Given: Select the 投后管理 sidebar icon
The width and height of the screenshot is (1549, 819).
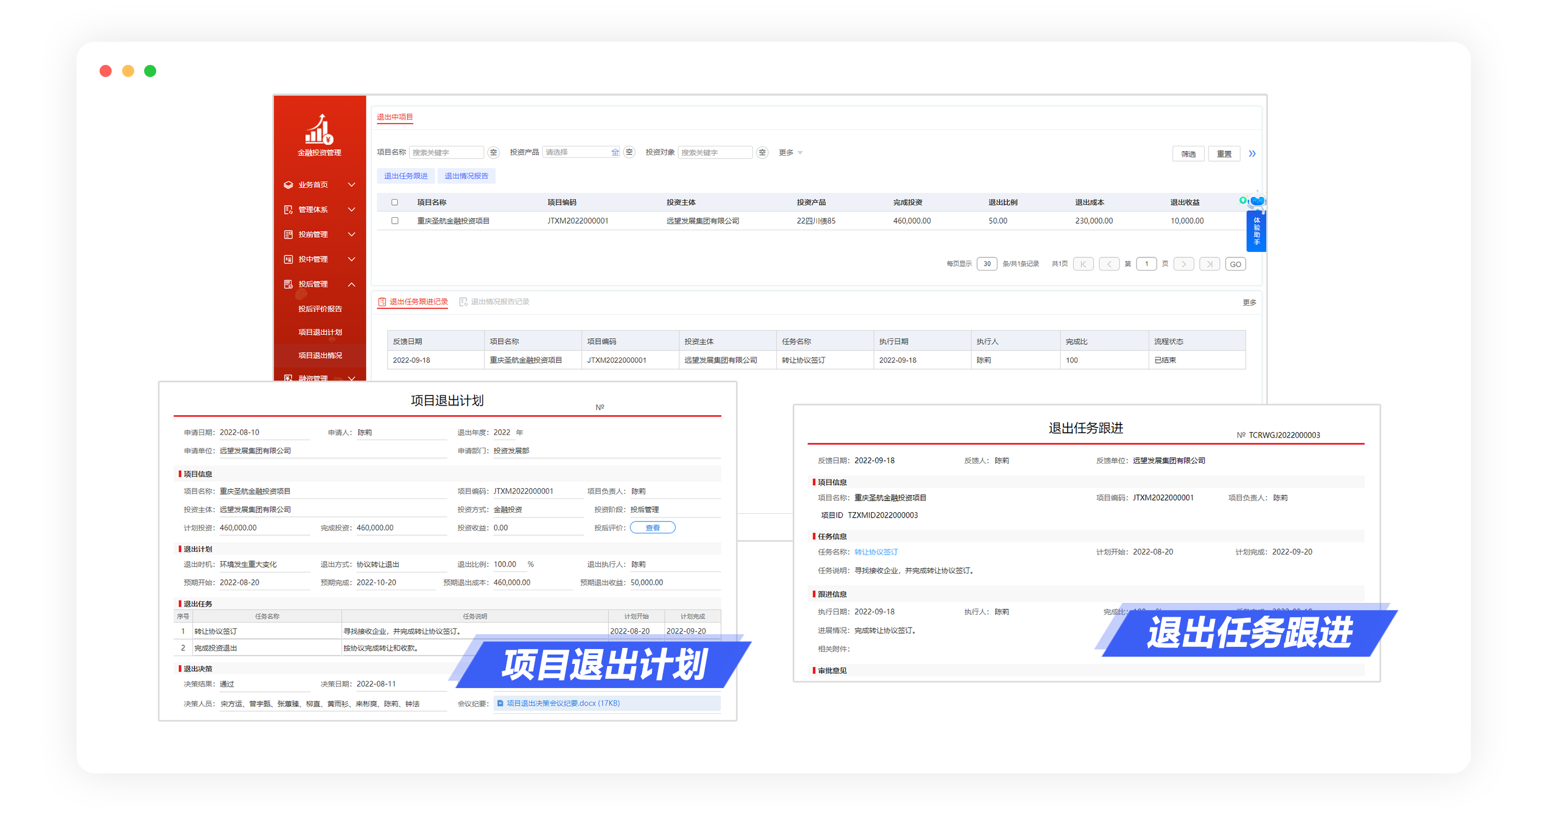Looking at the screenshot, I should point(289,285).
